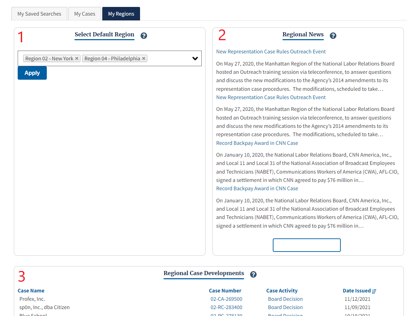Switch to My Cases tab

(x=85, y=14)
